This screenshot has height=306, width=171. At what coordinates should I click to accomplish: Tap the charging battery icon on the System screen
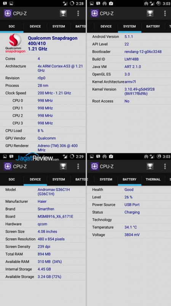(x=159, y=3)
